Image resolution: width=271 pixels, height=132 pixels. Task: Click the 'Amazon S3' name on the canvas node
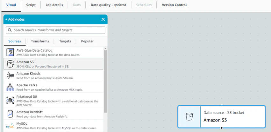215,120
